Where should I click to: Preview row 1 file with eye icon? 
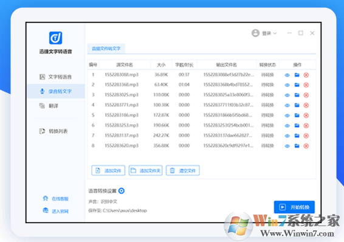(287, 75)
